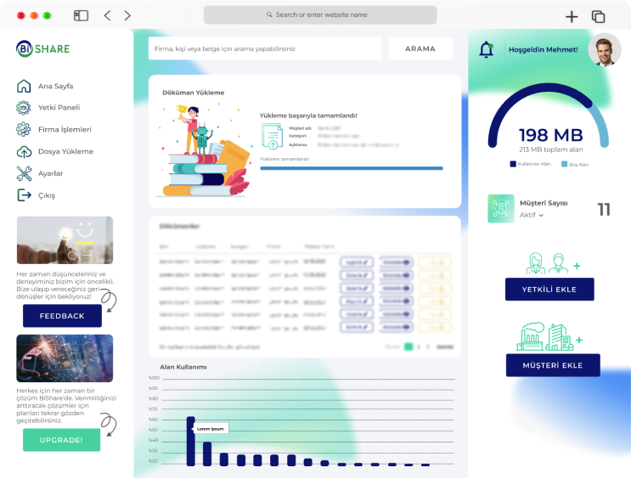Select Ayarlar menu item
The image size is (631, 479).
coord(50,173)
